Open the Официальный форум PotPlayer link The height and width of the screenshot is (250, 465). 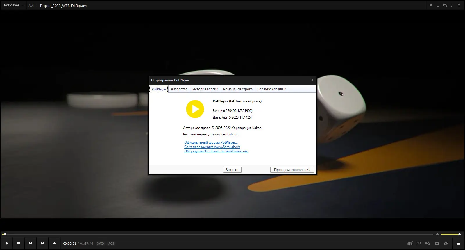click(211, 142)
